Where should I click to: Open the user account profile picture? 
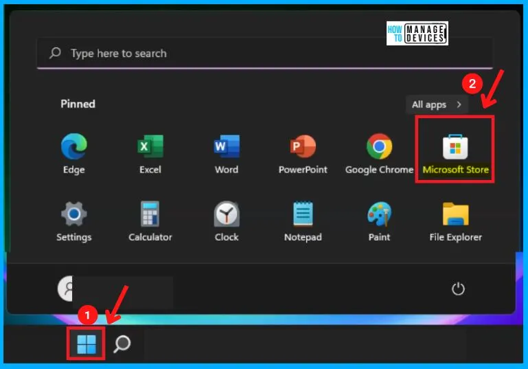65,289
